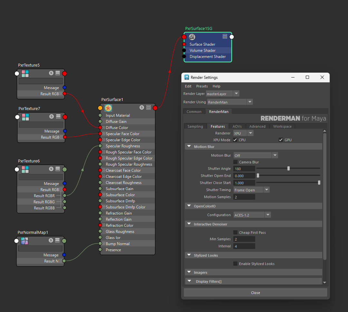The image size is (348, 312).
Task: Change view mode lines icon on PxrNormalMap1
Action: click(57, 240)
